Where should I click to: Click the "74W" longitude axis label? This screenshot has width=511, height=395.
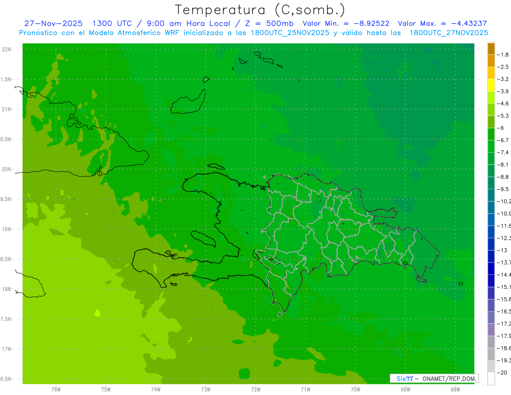point(156,389)
